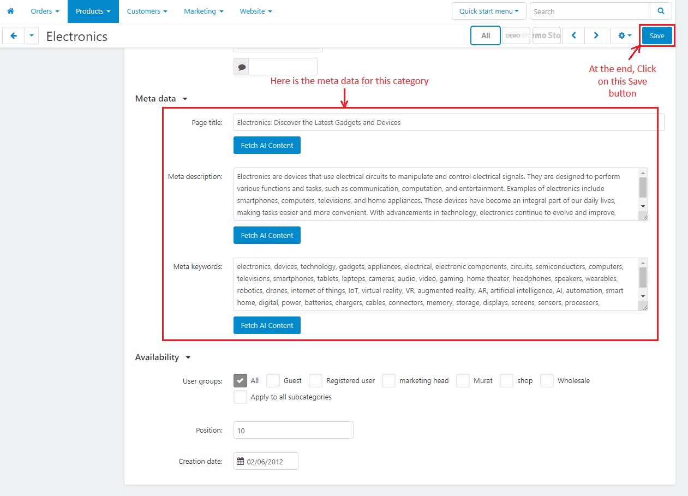Select the All storefront button
Viewport: 688px width, 496px height.
486,35
